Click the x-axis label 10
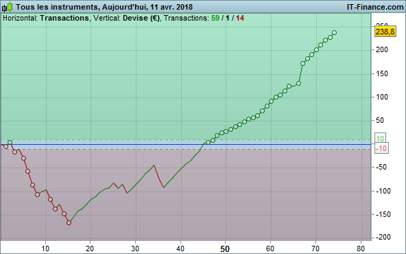 tap(45, 249)
